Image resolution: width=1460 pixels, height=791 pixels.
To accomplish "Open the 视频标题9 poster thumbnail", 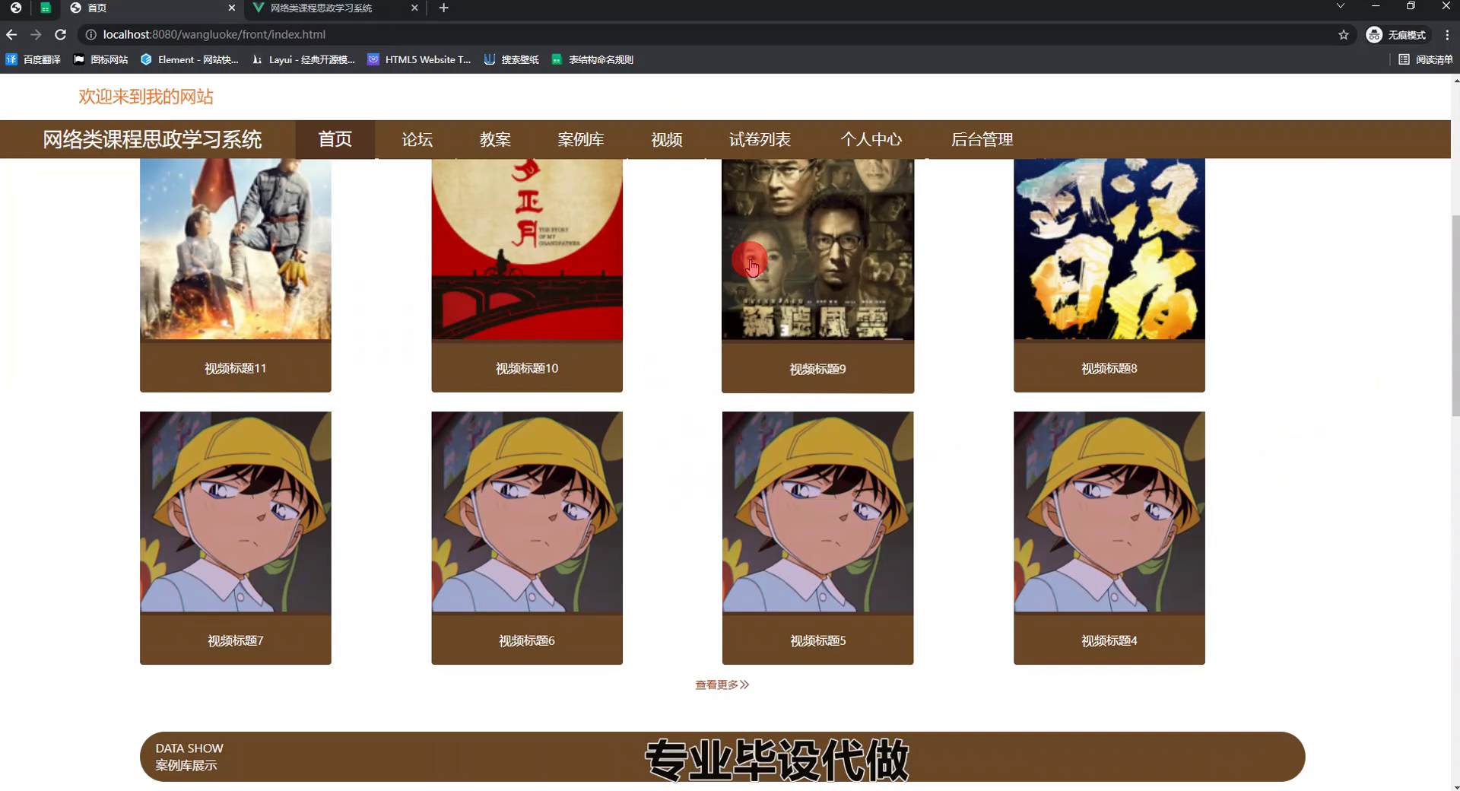I will click(817, 249).
